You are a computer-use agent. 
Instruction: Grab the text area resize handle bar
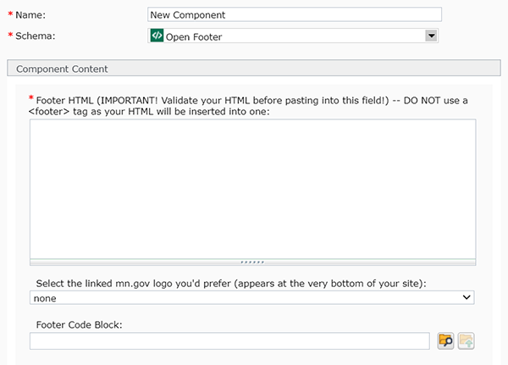point(252,263)
